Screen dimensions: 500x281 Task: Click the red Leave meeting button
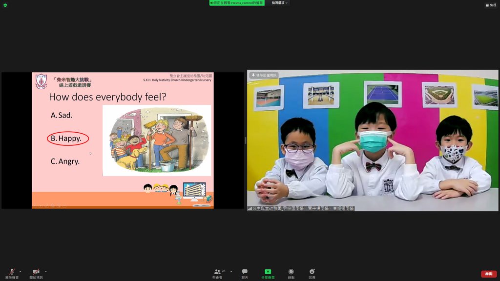pos(488,274)
